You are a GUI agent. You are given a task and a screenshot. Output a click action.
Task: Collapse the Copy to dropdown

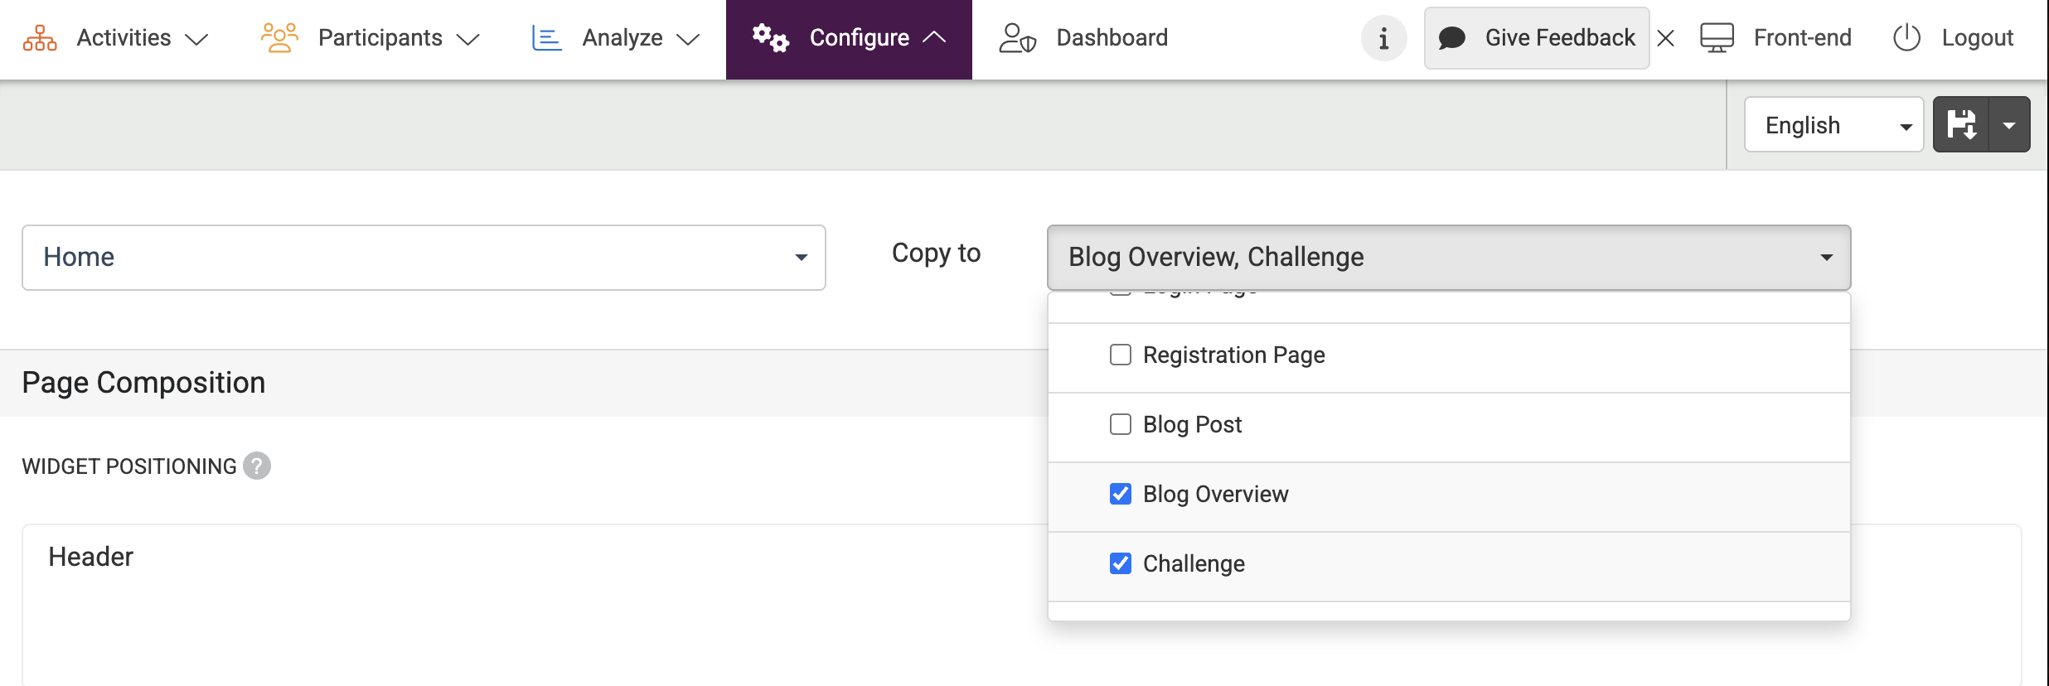(1448, 258)
